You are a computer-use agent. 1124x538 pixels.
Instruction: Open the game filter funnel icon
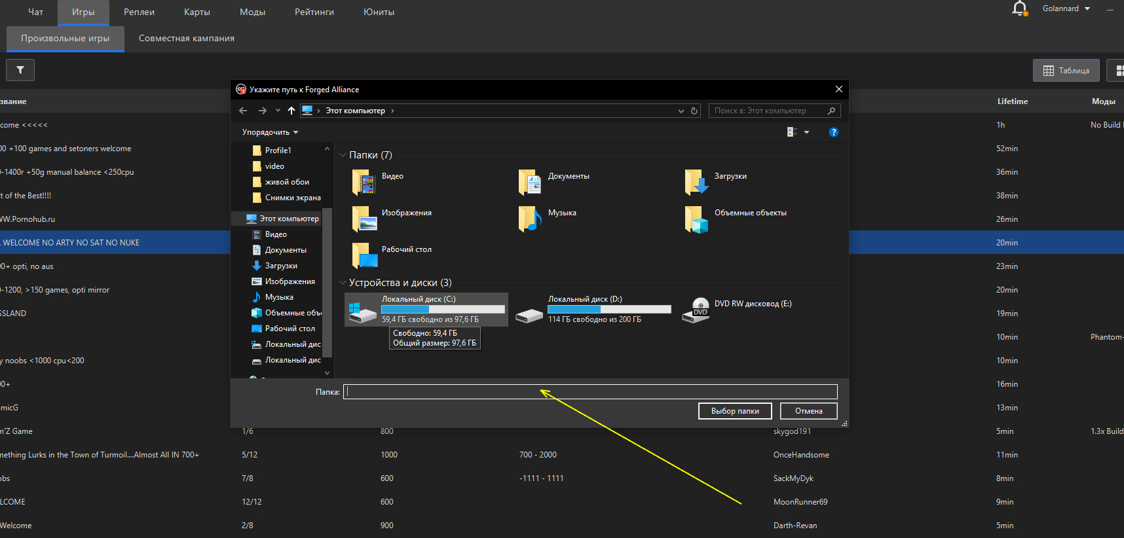(20, 70)
